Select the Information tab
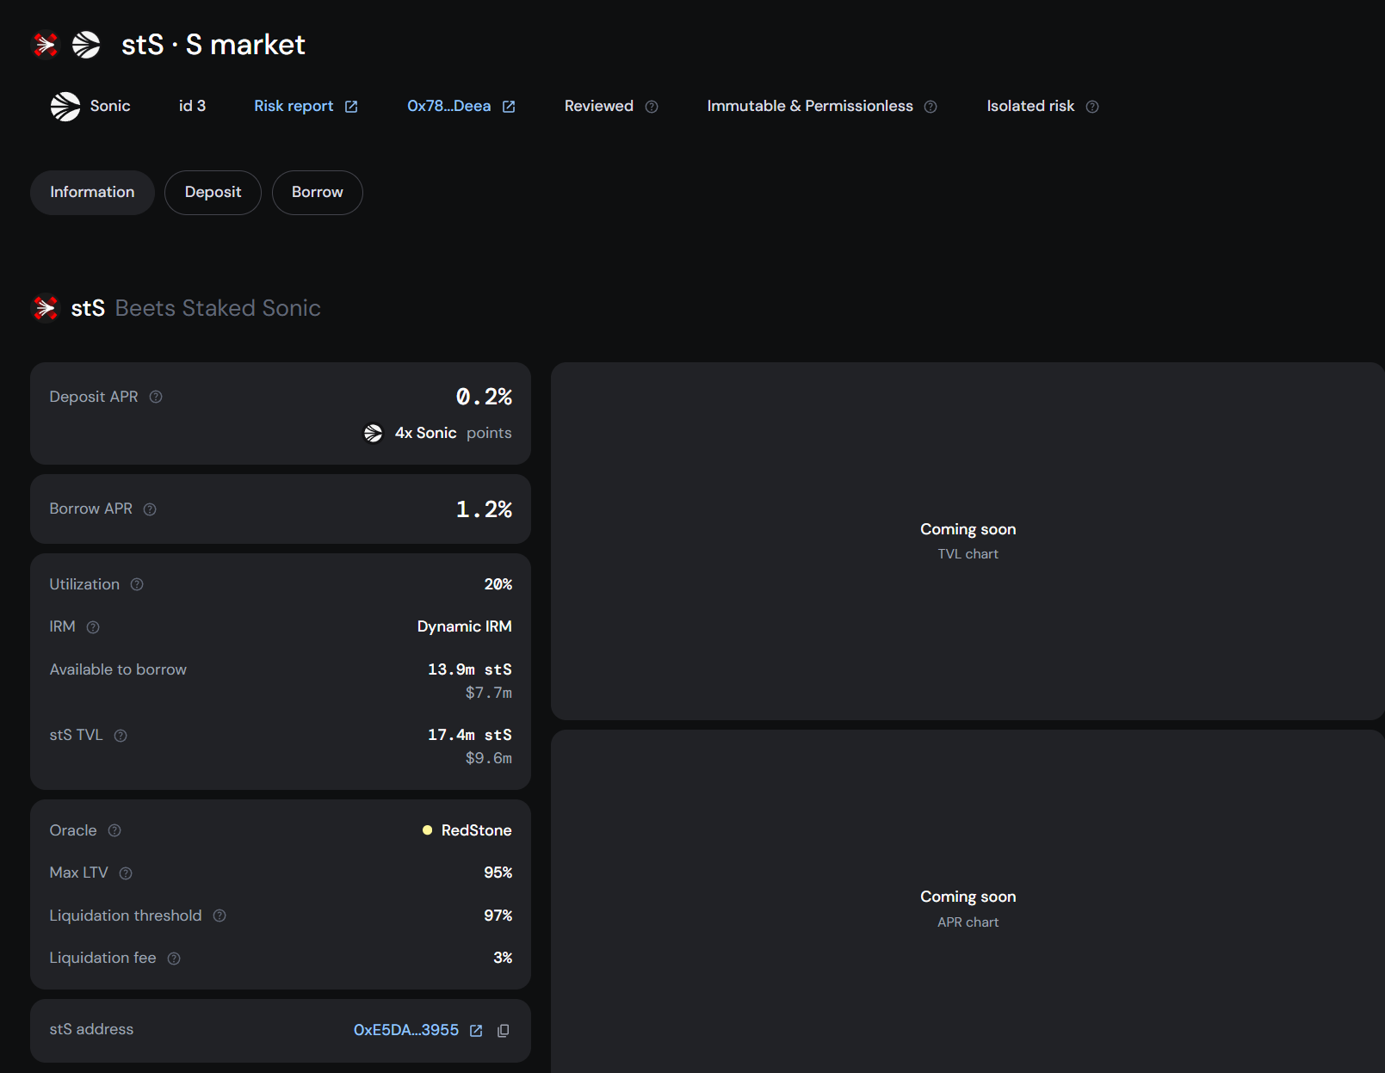Screen dimensions: 1385x1073 tap(92, 192)
